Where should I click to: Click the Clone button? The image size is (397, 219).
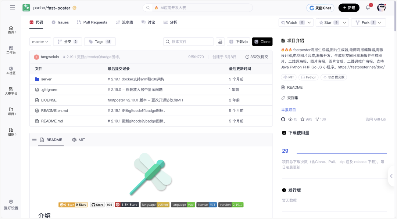pos(262,42)
